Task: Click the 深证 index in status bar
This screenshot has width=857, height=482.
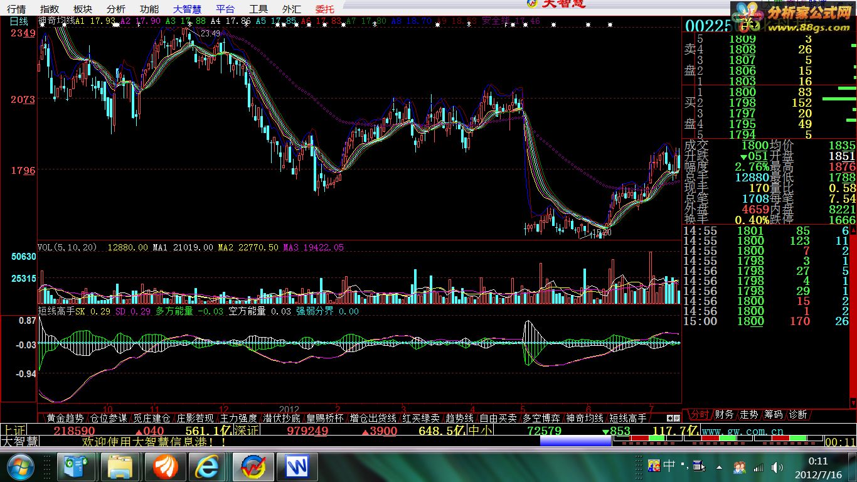Action: click(247, 431)
